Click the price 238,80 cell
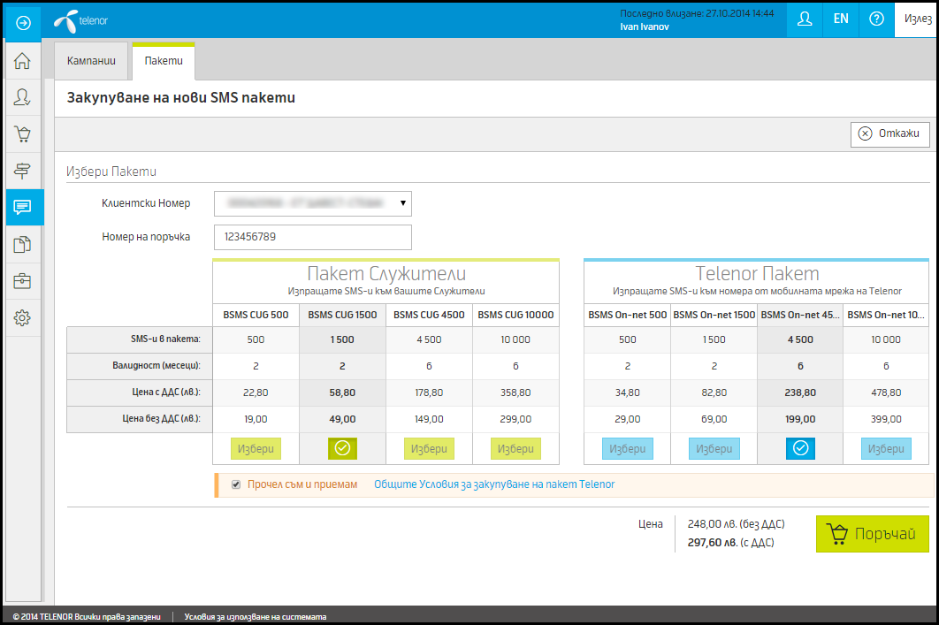The height and width of the screenshot is (625, 939). click(801, 393)
